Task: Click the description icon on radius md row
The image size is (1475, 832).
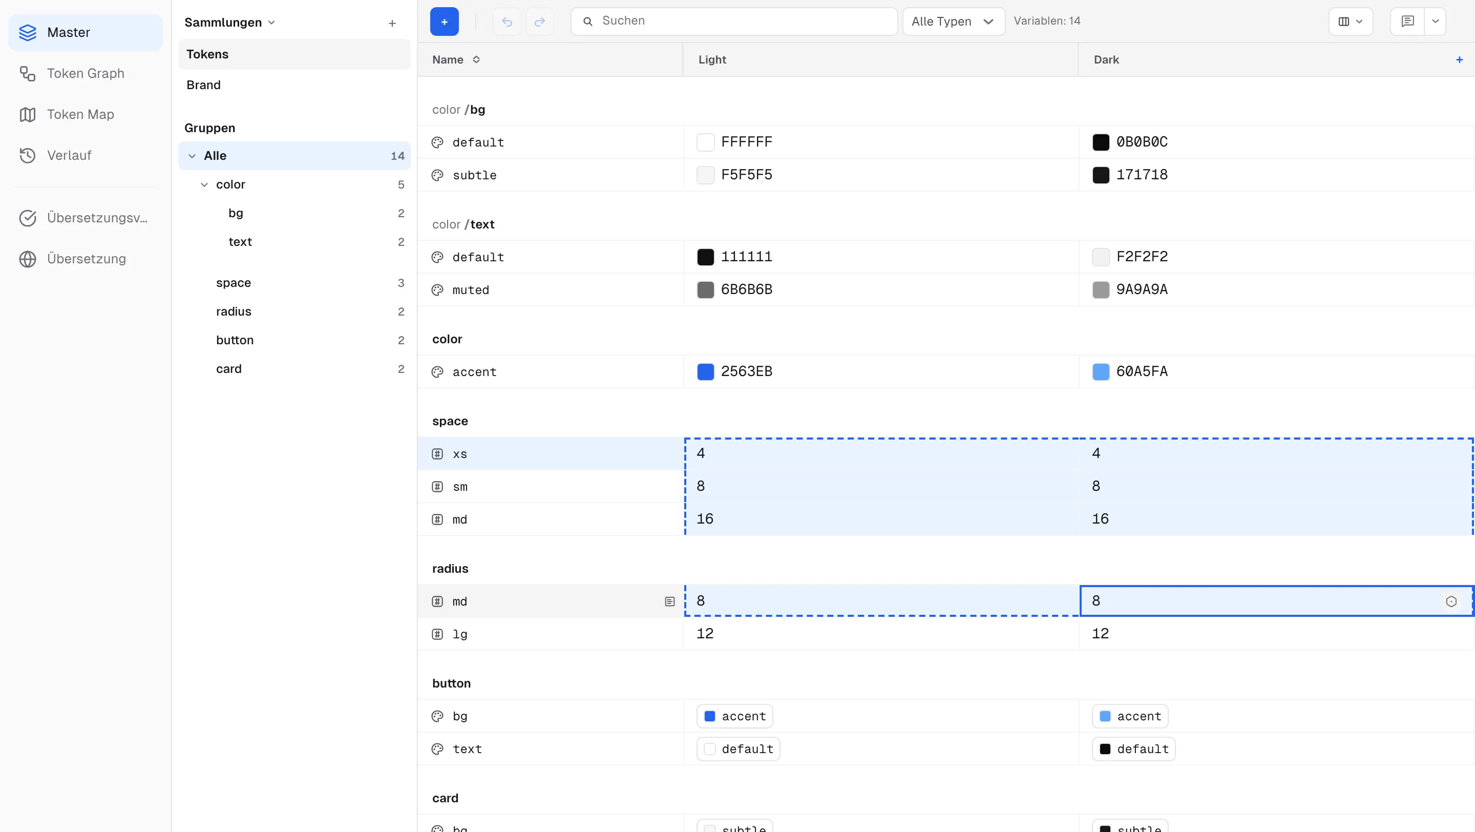Action: click(669, 601)
